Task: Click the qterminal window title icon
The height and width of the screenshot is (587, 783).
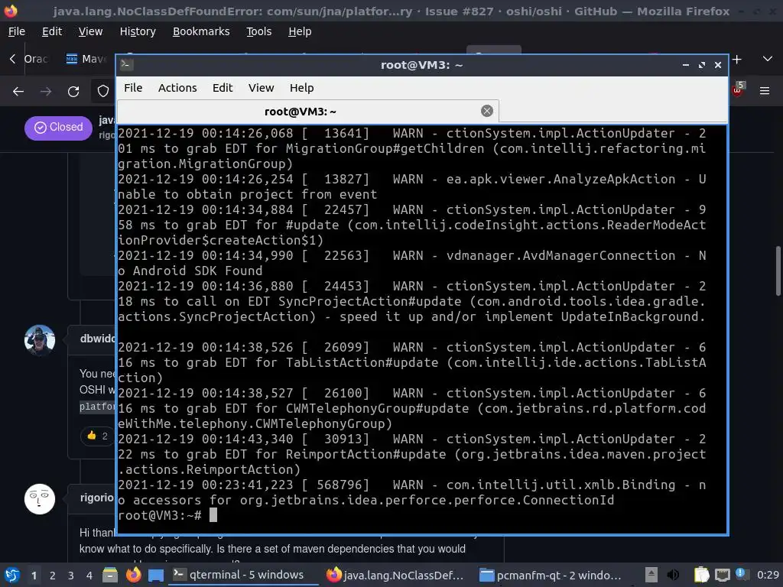Action: tap(126, 64)
